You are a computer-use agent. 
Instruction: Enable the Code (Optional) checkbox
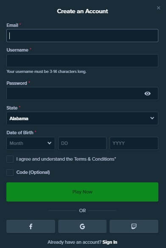click(x=10, y=173)
